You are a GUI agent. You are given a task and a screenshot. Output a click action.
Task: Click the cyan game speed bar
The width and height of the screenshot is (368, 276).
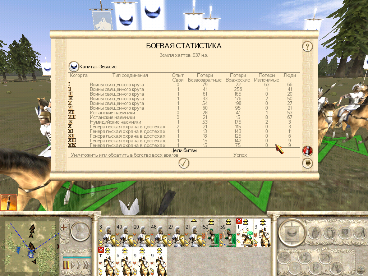click(x=77, y=257)
